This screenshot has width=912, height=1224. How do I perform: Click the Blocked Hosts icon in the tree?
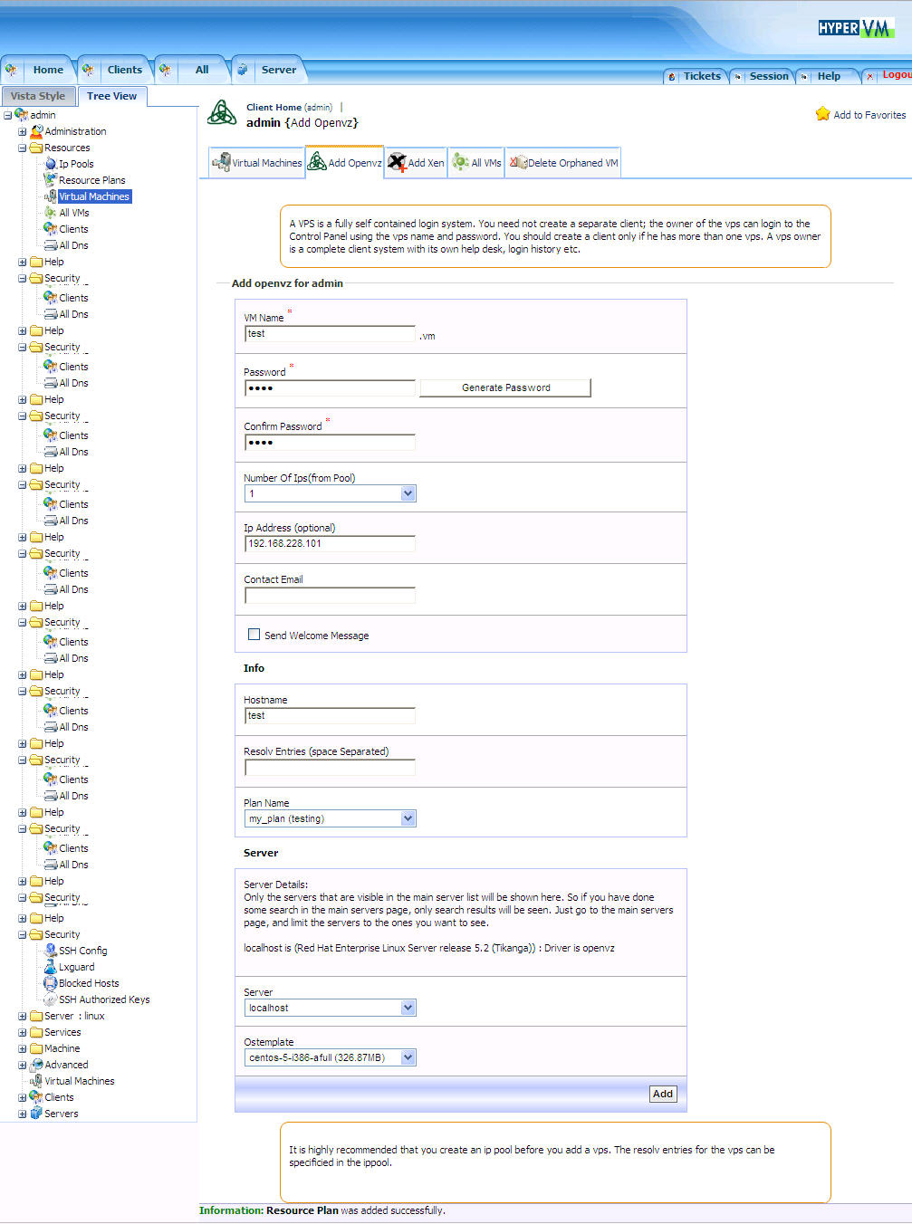(x=51, y=983)
